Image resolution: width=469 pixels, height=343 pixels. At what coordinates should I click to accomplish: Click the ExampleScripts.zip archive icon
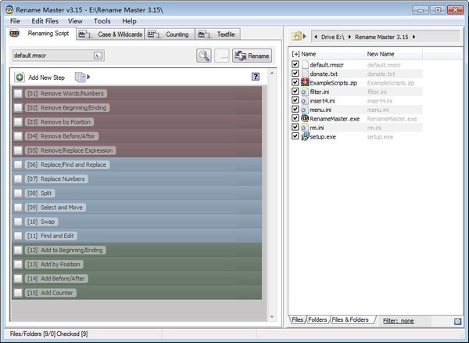click(x=306, y=82)
